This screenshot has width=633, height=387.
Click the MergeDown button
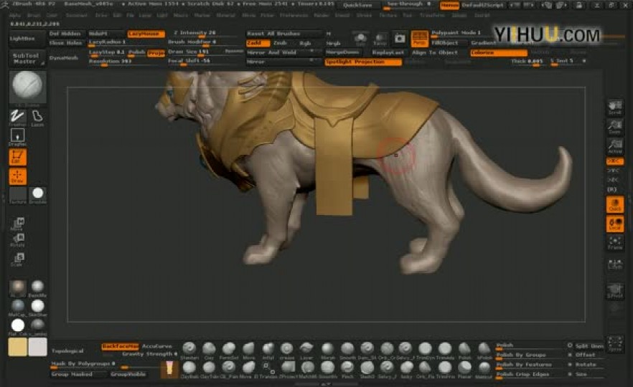coord(342,53)
